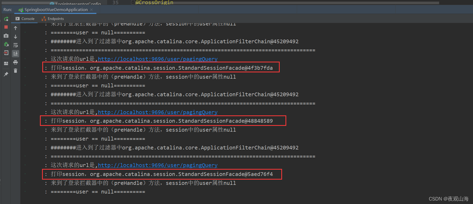Click the session line ending with @5aed76f4
Viewport: 473px width, 204px height.
tap(162, 174)
